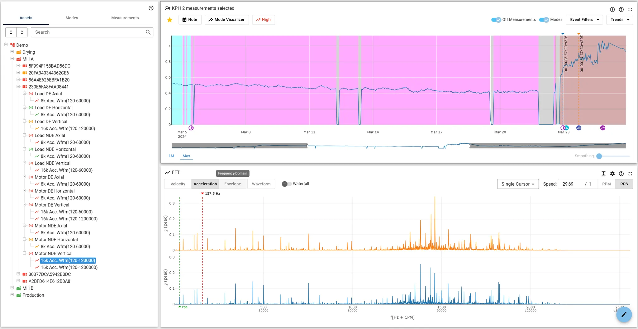Select the Velocity FFT tab

(178, 184)
